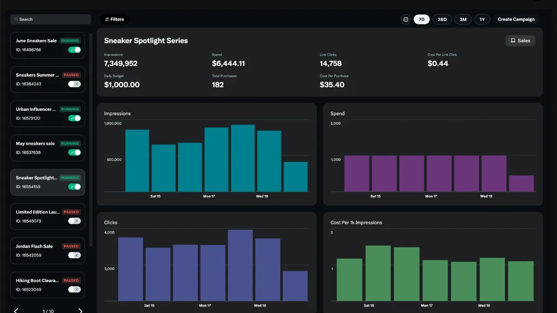This screenshot has width=557, height=313.
Task: Open the calendar date picker icon
Action: 406,20
